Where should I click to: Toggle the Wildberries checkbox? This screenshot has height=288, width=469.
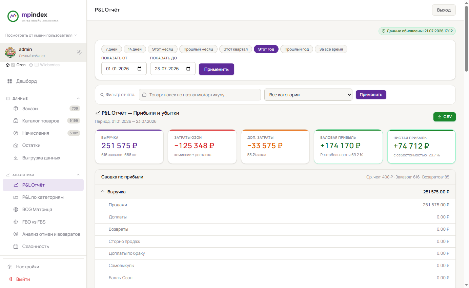[37, 65]
